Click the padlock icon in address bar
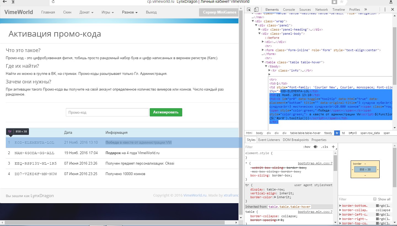The image size is (397, 226). click(334, 2)
